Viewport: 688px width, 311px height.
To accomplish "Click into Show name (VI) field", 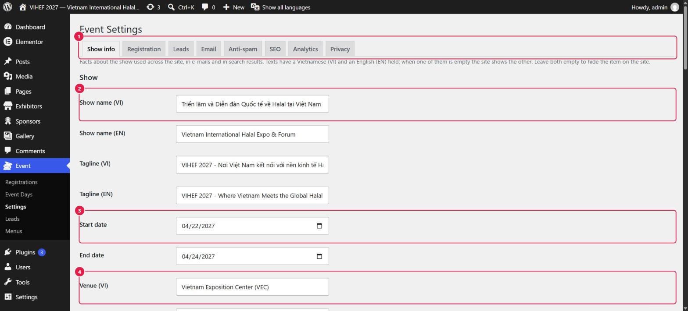I will click(x=252, y=104).
